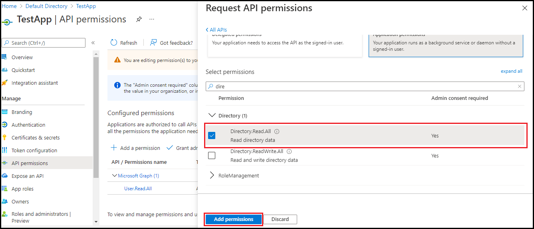The width and height of the screenshot is (534, 229).
Task: Open Certificates & secrets in sidebar
Action: (36, 137)
